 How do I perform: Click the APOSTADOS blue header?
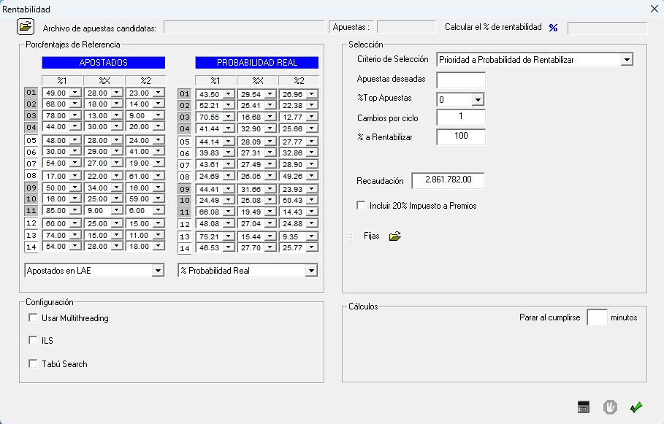[103, 63]
